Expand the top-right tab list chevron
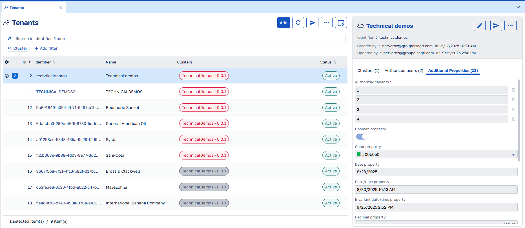This screenshot has width=525, height=228. [x=518, y=7]
